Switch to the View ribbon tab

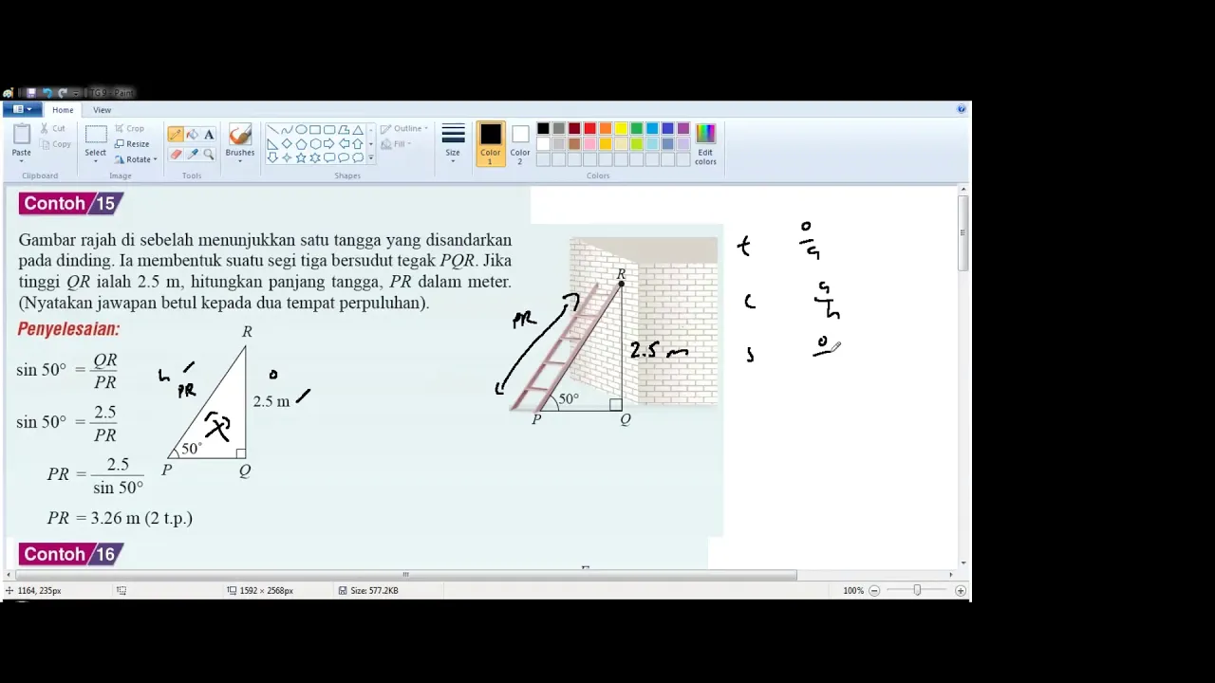pyautogui.click(x=102, y=110)
